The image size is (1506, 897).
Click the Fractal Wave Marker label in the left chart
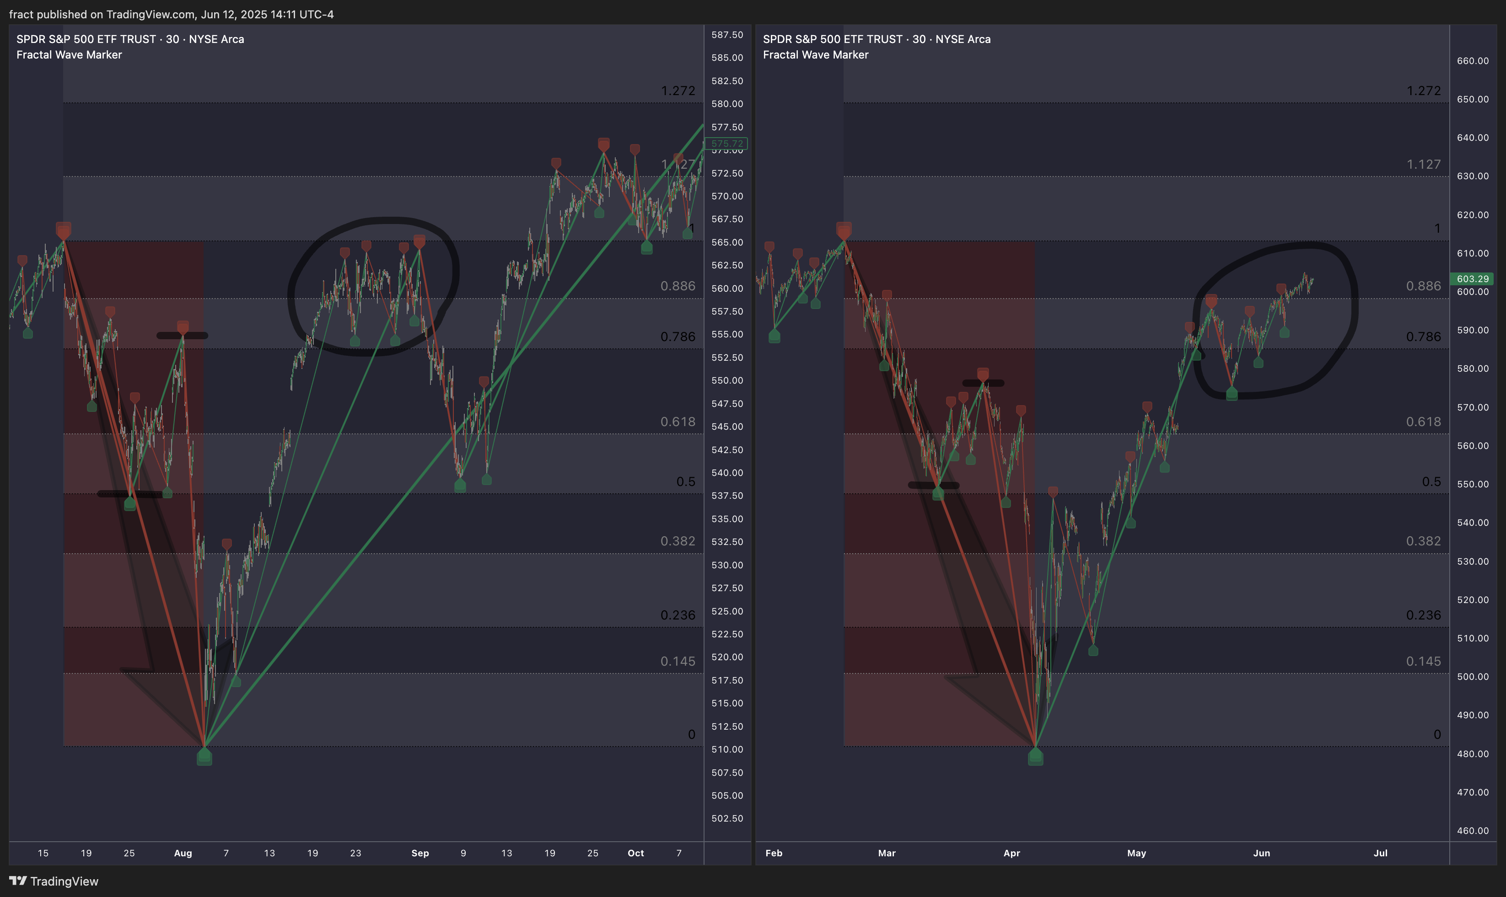[x=69, y=54]
